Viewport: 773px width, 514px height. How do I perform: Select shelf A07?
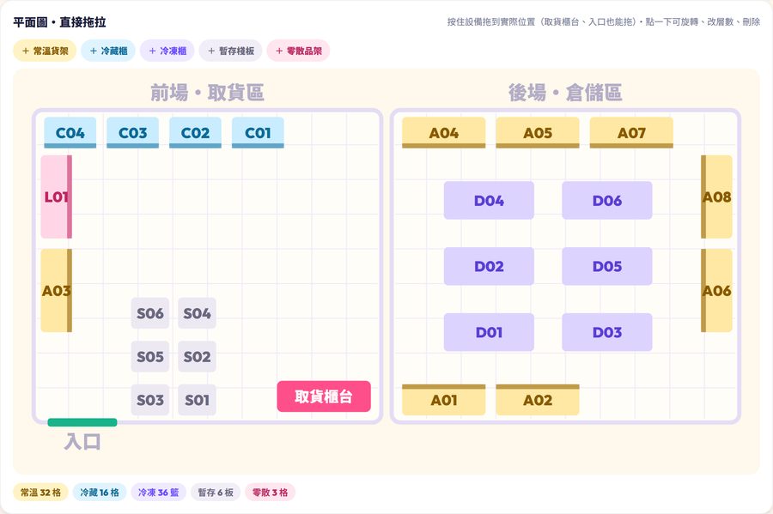[631, 132]
